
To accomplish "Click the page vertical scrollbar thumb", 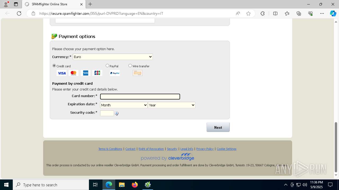I will pyautogui.click(x=336, y=147).
